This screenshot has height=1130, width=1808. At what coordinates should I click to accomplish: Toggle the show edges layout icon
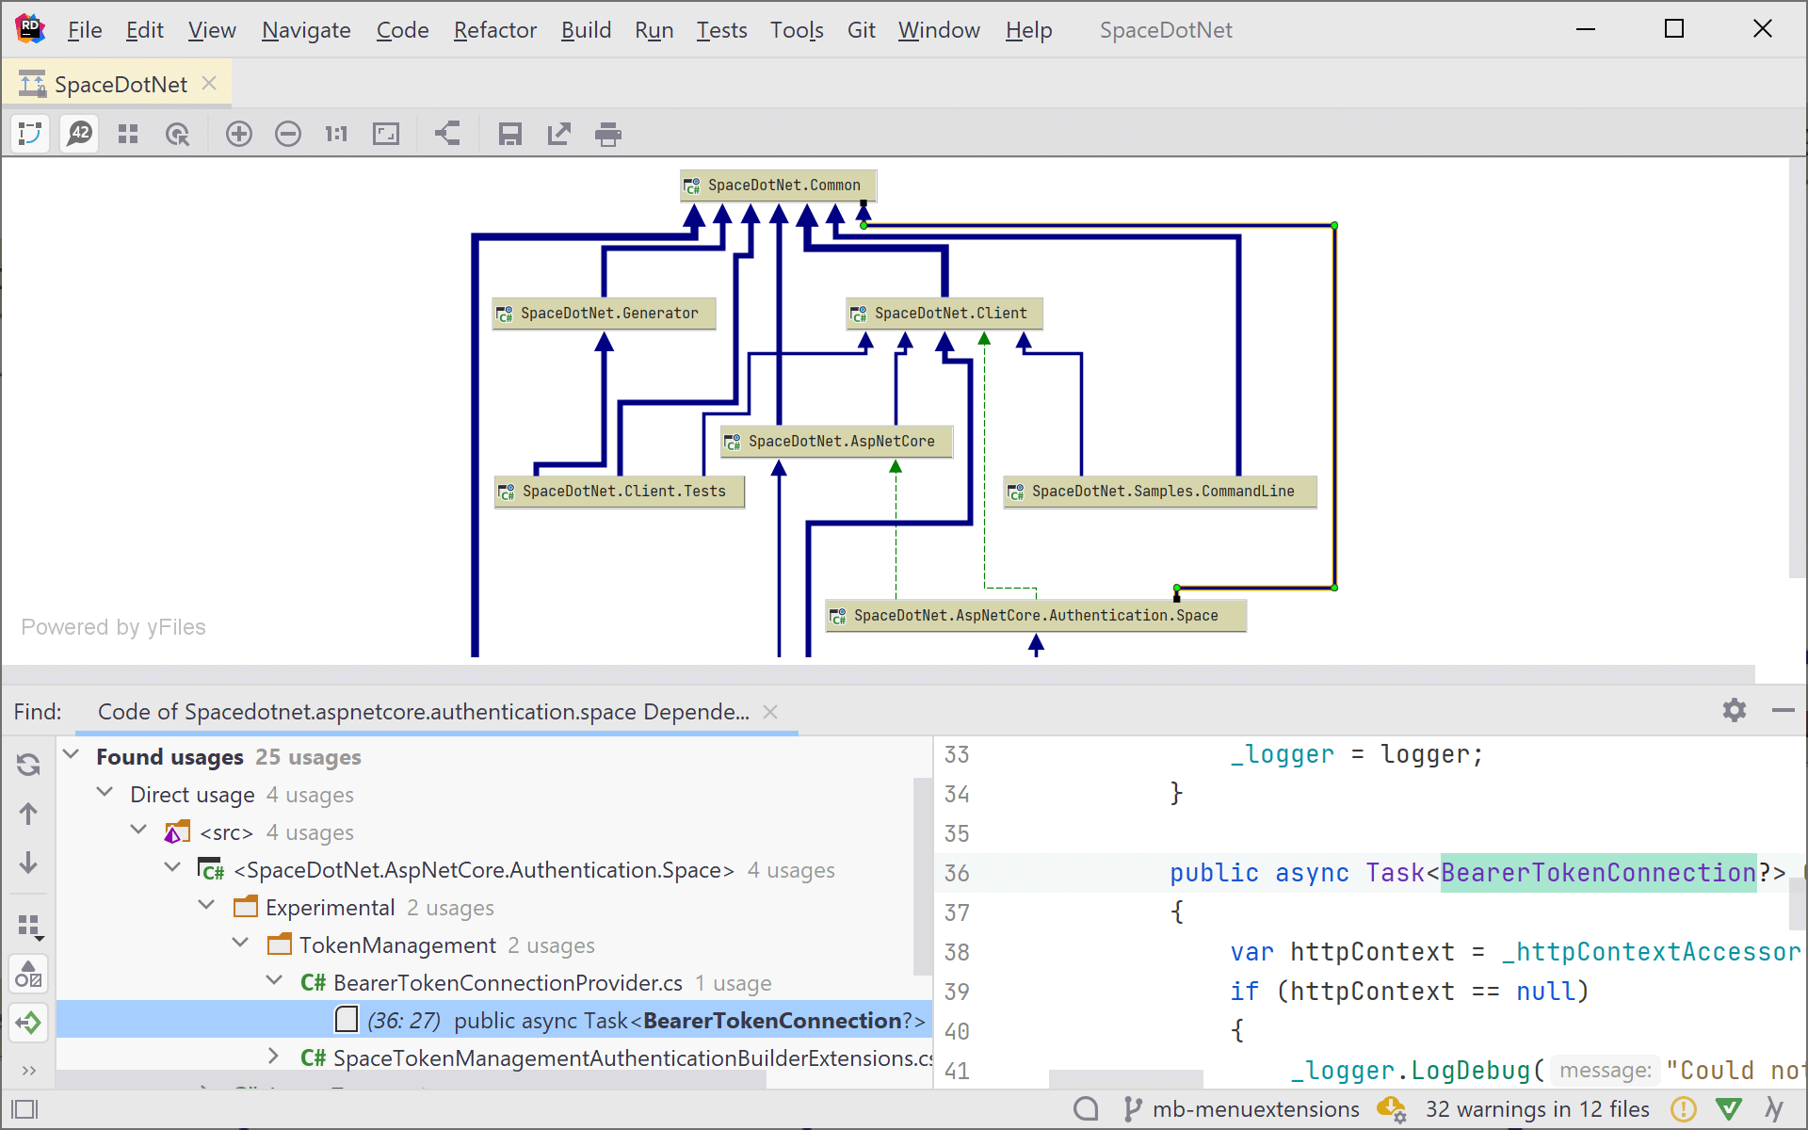[x=30, y=134]
